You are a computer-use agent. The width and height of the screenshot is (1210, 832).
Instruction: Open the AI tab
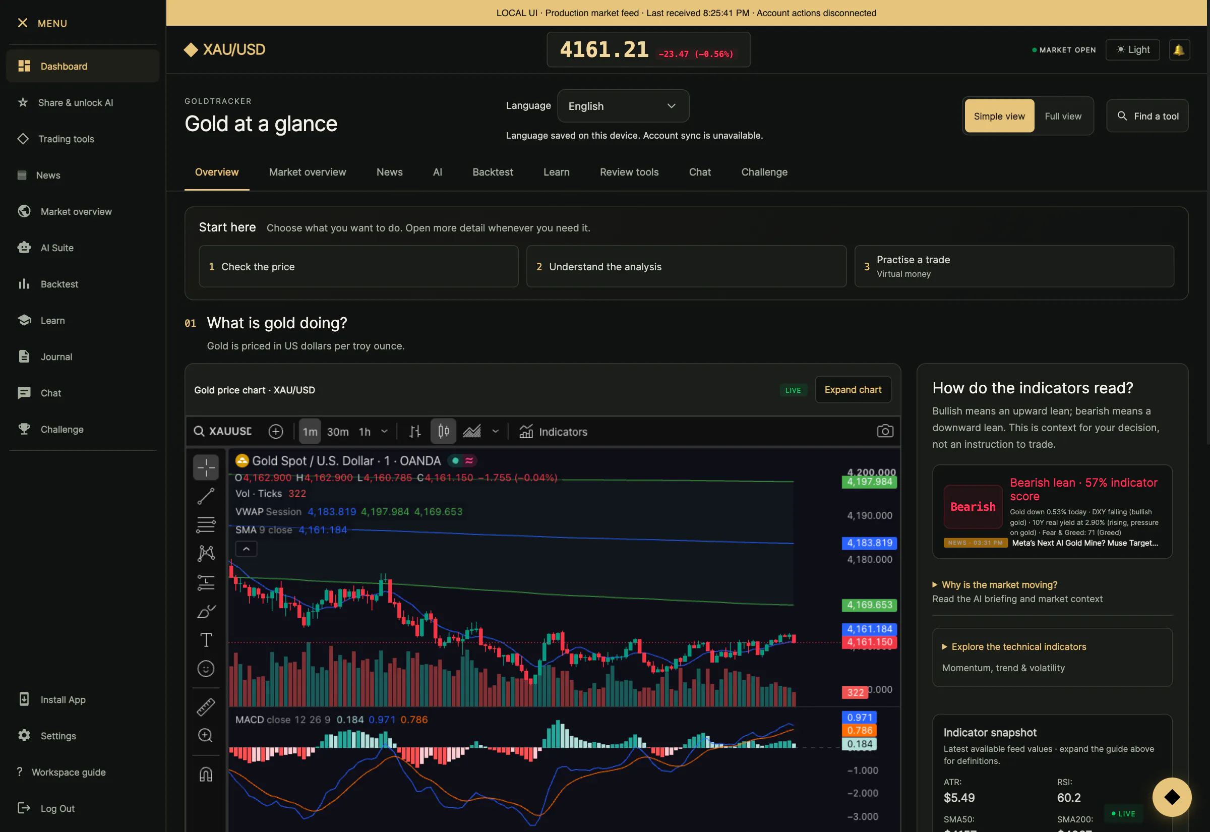click(437, 172)
